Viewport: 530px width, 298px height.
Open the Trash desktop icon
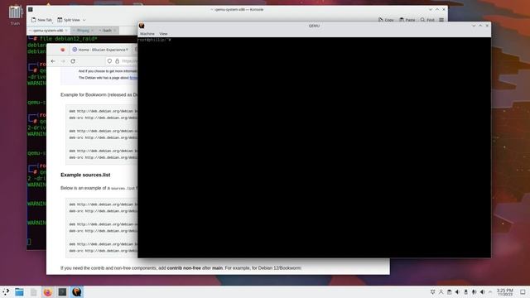[15, 15]
